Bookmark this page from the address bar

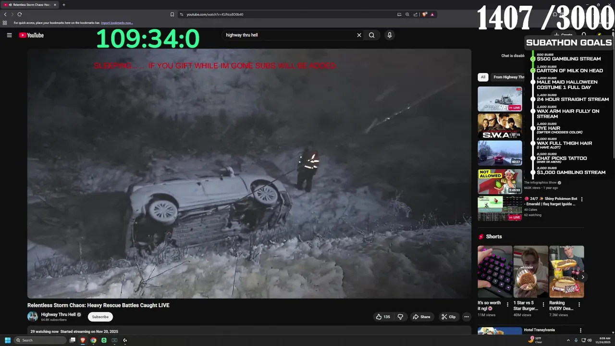[x=172, y=14]
